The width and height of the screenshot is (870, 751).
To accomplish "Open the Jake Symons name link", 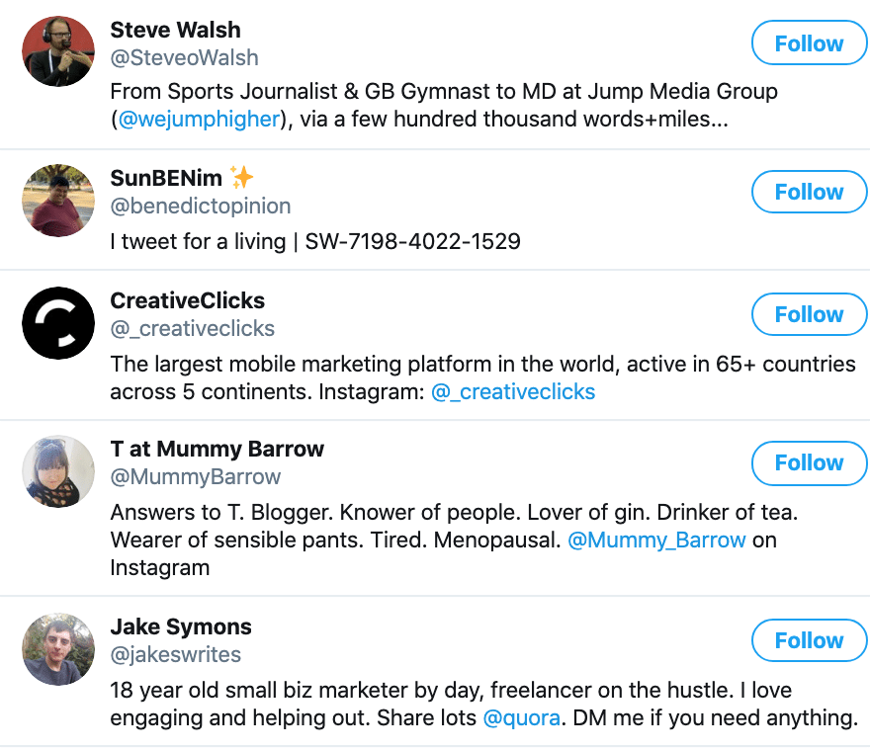I will pyautogui.click(x=181, y=626).
